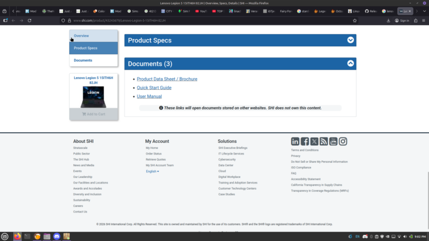Switch to the YouTube browser tab
This screenshot has width=429, height=241.
201,11
